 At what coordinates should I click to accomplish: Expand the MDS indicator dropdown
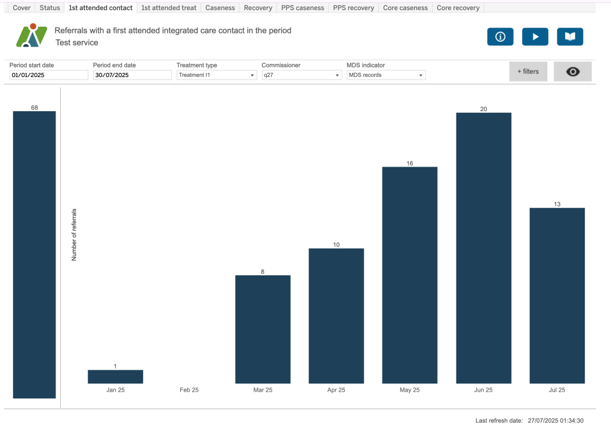tap(386, 75)
